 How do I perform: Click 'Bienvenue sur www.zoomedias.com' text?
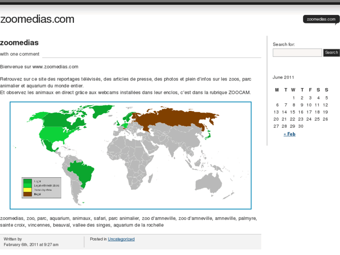(39, 66)
